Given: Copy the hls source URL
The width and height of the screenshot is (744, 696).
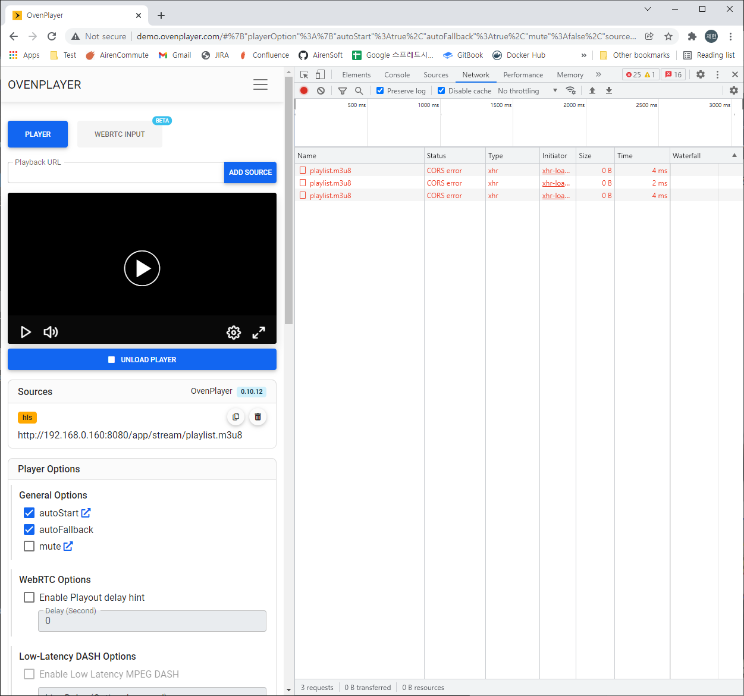Looking at the screenshot, I should click(236, 416).
